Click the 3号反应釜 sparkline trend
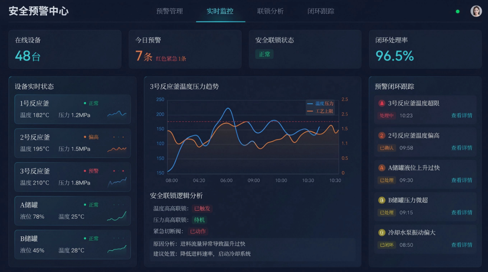 117,182
